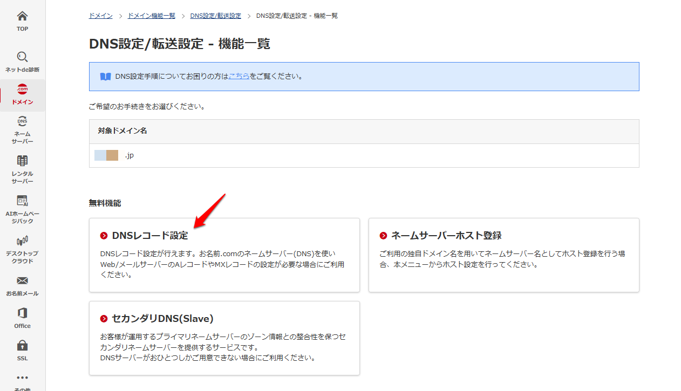Open the Office icon in sidebar
Screen dimensions: 681x391
22,313
